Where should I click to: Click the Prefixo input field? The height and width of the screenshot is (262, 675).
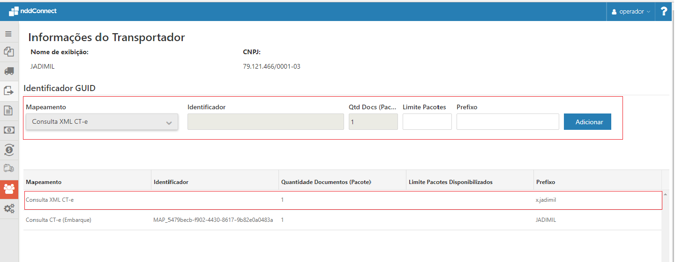(x=508, y=121)
